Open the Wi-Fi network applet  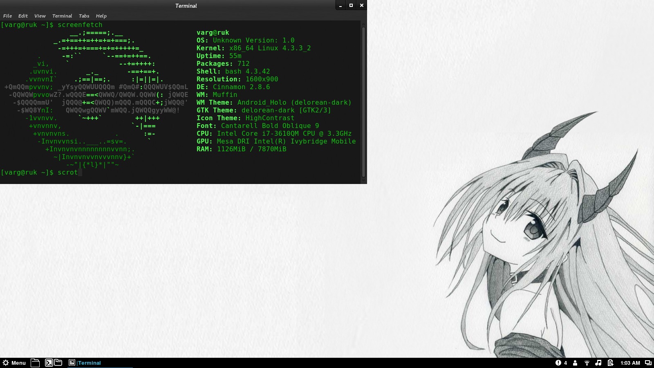(x=587, y=363)
